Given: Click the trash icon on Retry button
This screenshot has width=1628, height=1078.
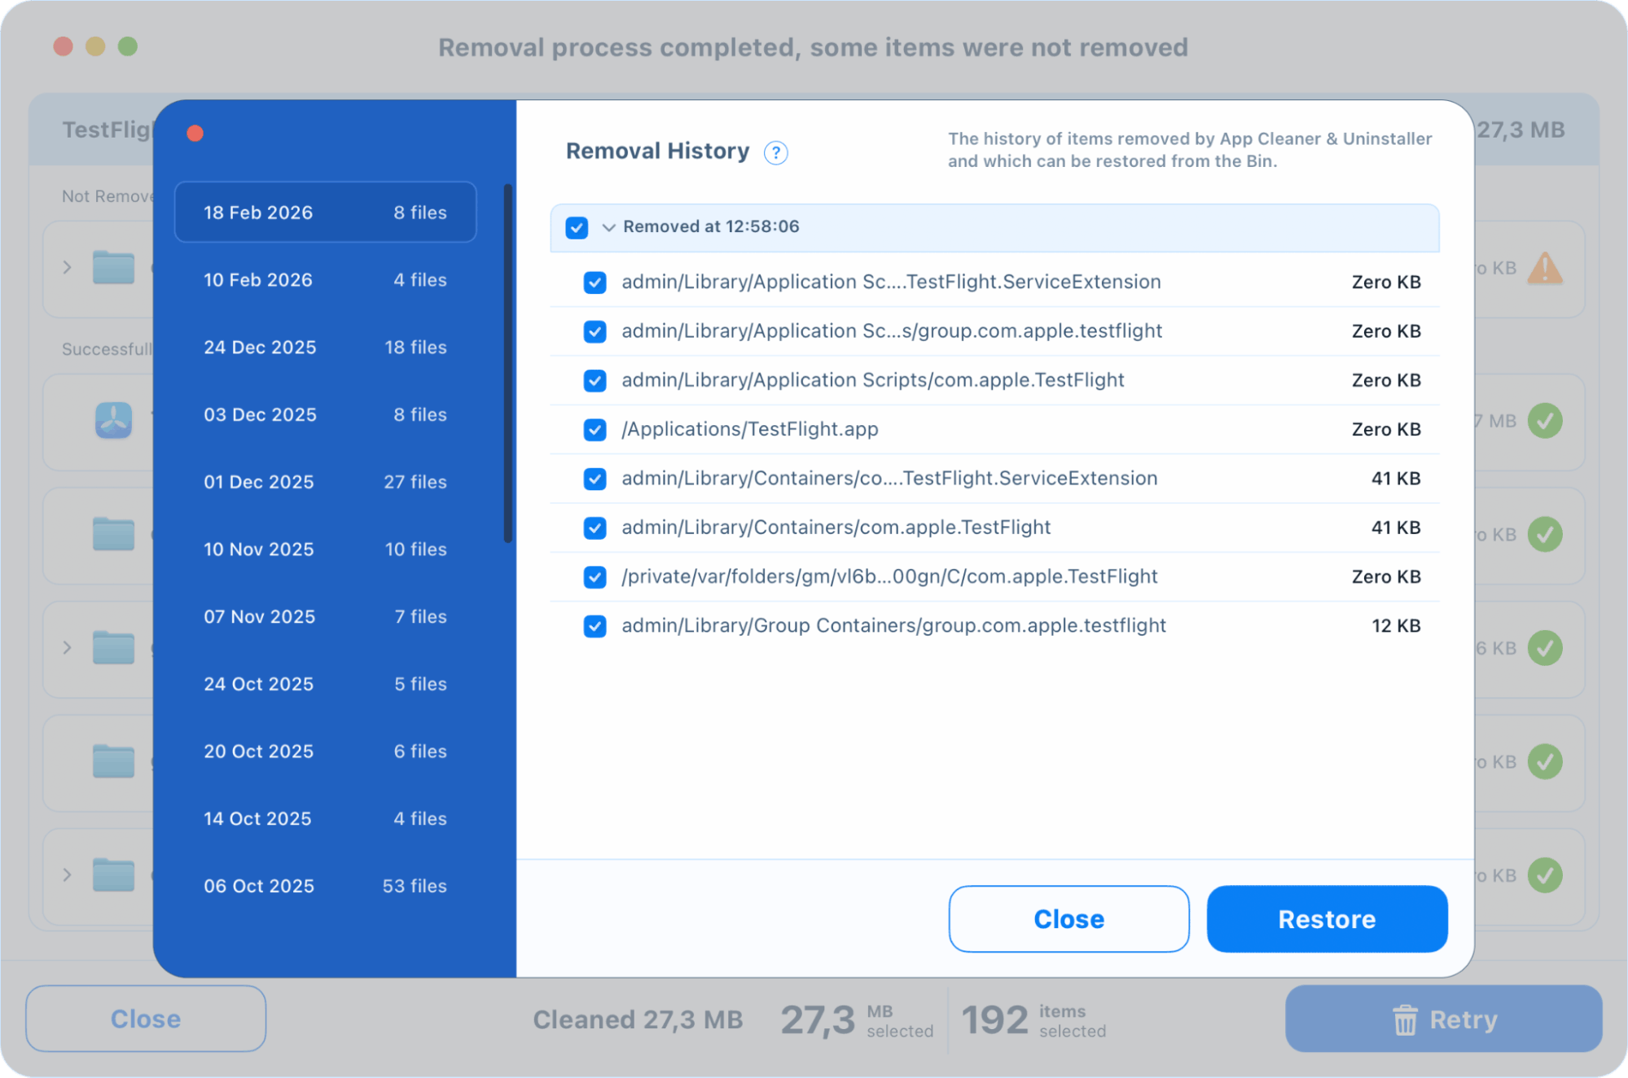Looking at the screenshot, I should pyautogui.click(x=1405, y=1019).
